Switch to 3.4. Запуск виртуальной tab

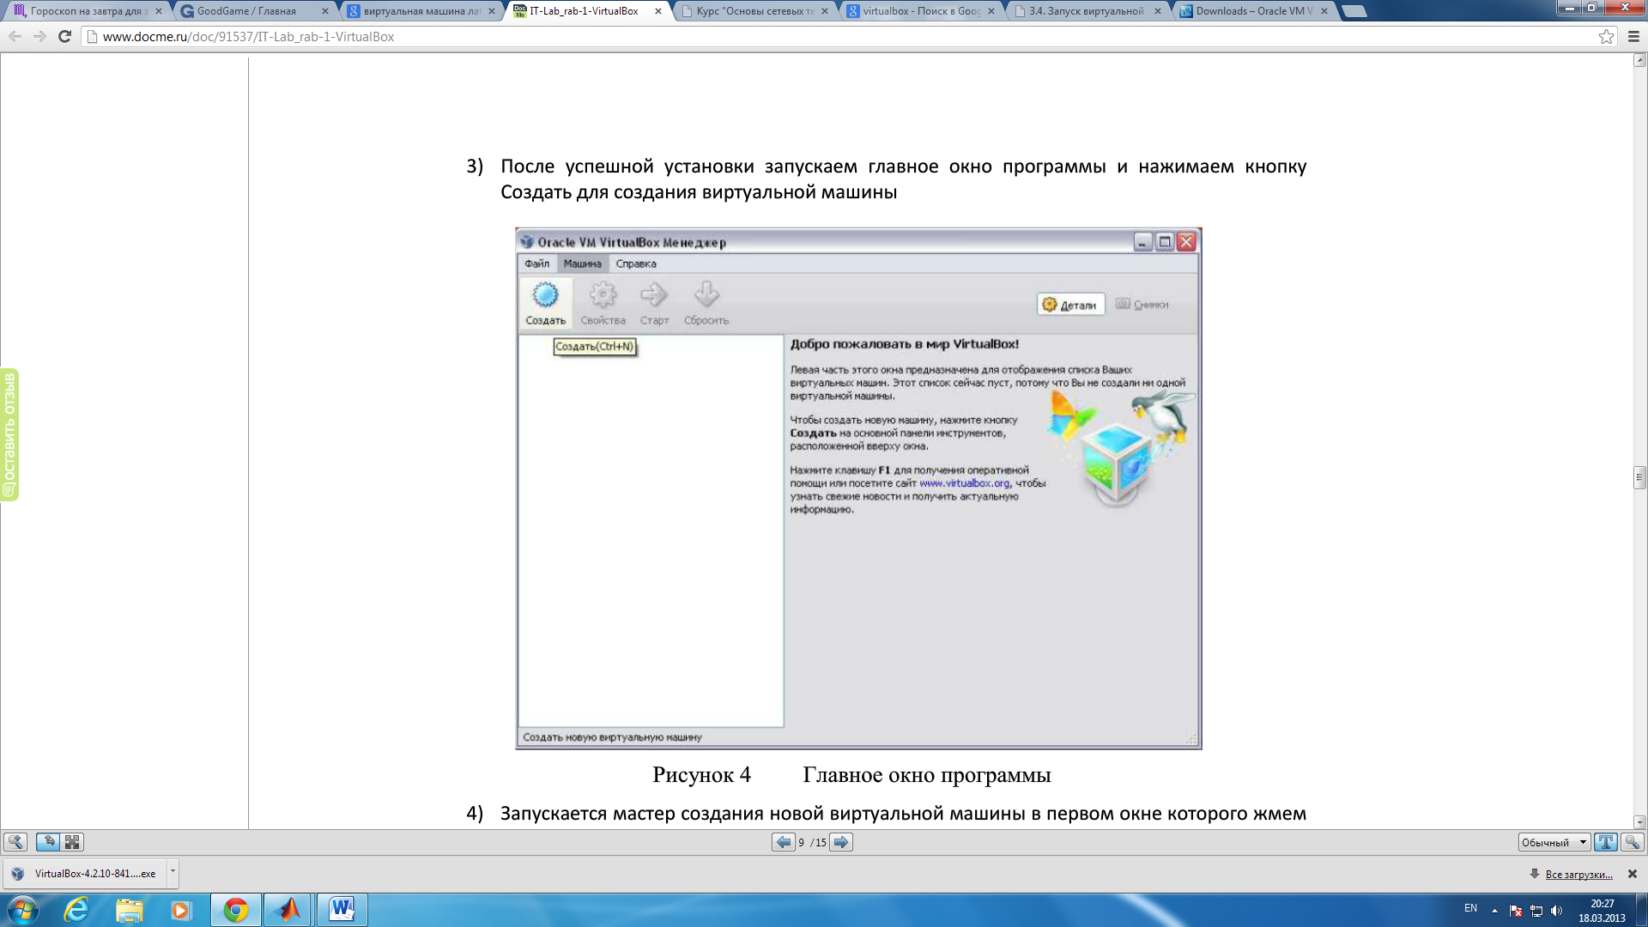[x=1087, y=11]
